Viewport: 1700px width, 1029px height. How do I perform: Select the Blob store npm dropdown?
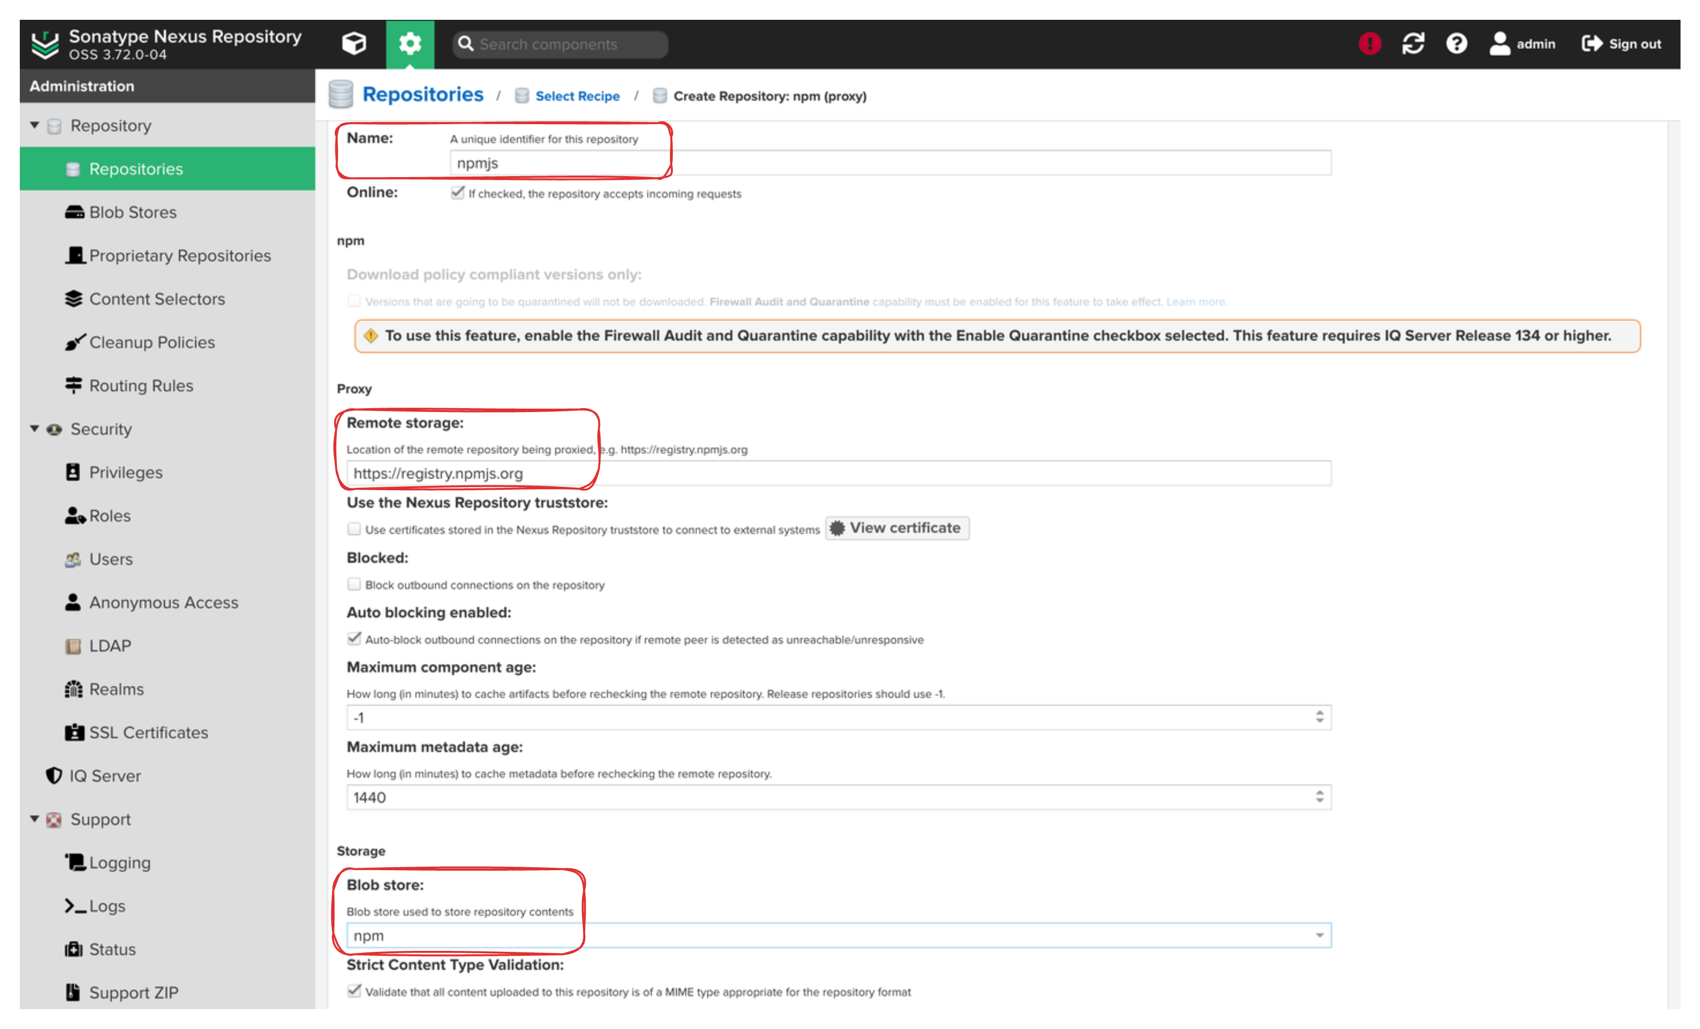click(x=836, y=935)
